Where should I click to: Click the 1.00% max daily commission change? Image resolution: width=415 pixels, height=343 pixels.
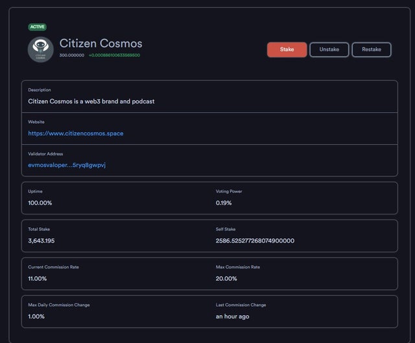click(36, 316)
